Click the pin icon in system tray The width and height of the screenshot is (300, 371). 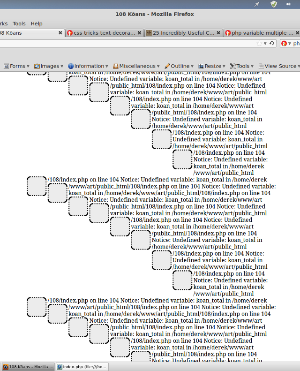[x=257, y=4]
